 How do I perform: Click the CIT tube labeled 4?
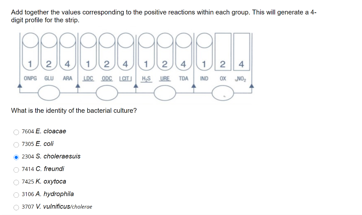[x=126, y=53]
